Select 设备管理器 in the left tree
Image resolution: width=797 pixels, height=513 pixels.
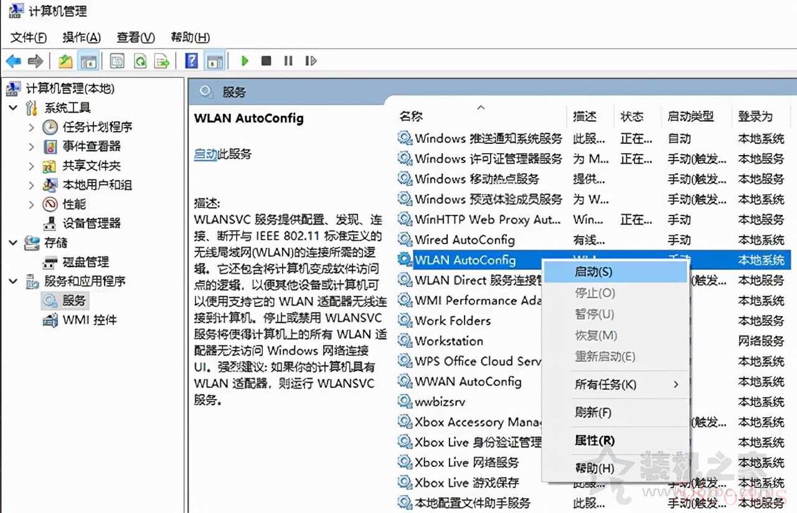pos(91,224)
